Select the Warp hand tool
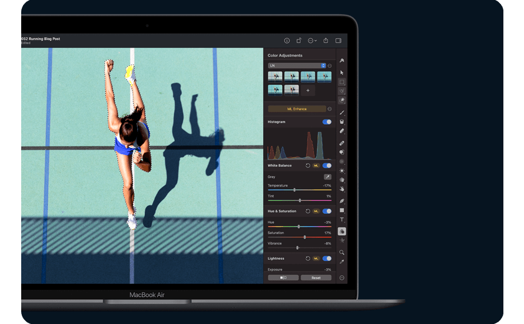 [342, 189]
